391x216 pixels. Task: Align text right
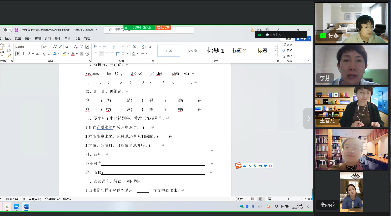(x=107, y=54)
